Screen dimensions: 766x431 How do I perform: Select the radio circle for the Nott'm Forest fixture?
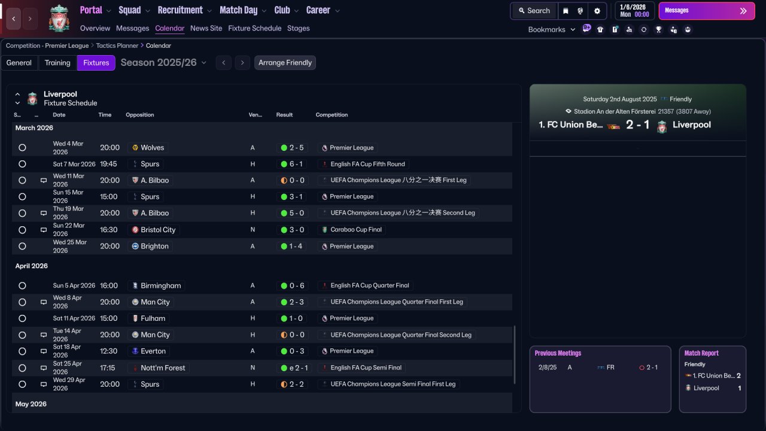click(22, 368)
